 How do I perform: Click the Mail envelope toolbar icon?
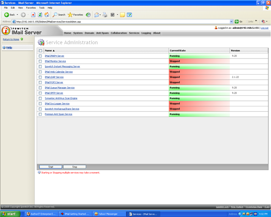coord(97,15)
